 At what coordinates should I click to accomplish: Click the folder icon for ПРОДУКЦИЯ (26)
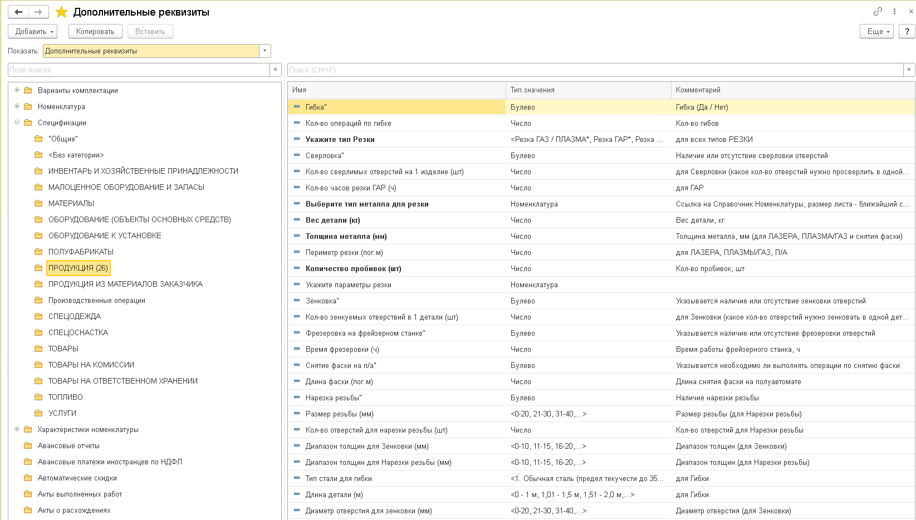point(38,268)
